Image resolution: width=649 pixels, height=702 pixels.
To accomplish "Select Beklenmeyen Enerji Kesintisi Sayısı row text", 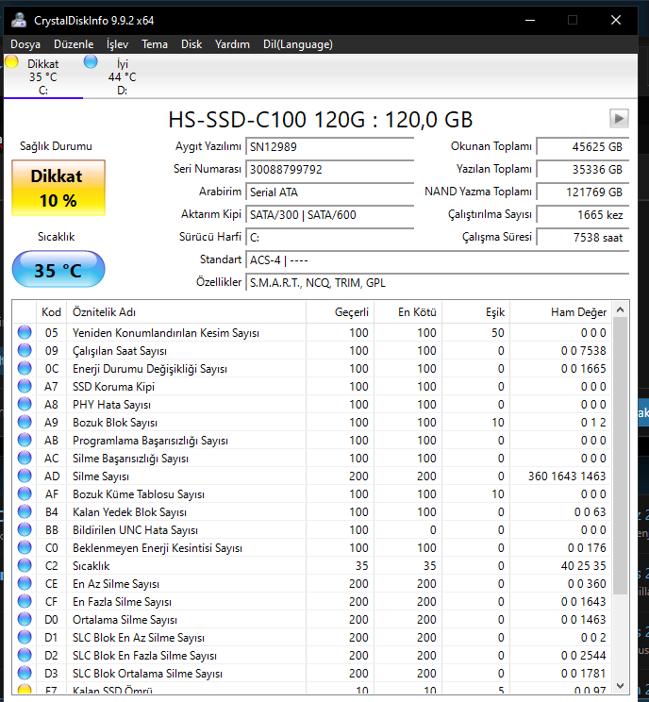I will [158, 548].
